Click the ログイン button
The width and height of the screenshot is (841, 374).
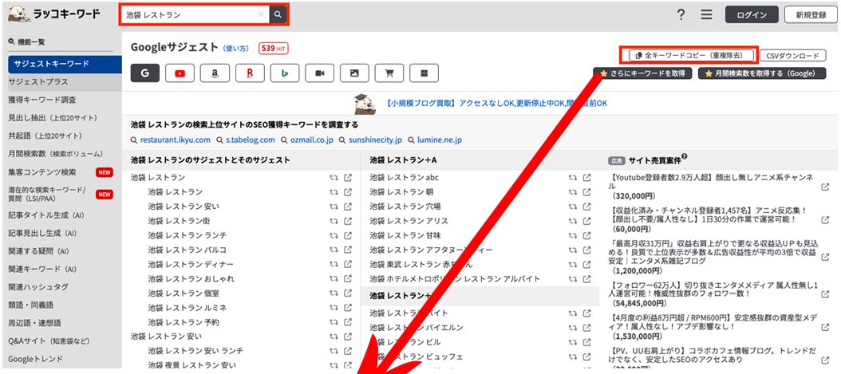click(x=752, y=15)
